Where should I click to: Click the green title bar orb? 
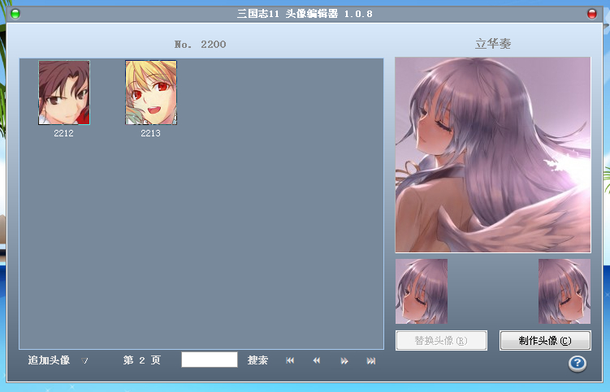pos(15,14)
